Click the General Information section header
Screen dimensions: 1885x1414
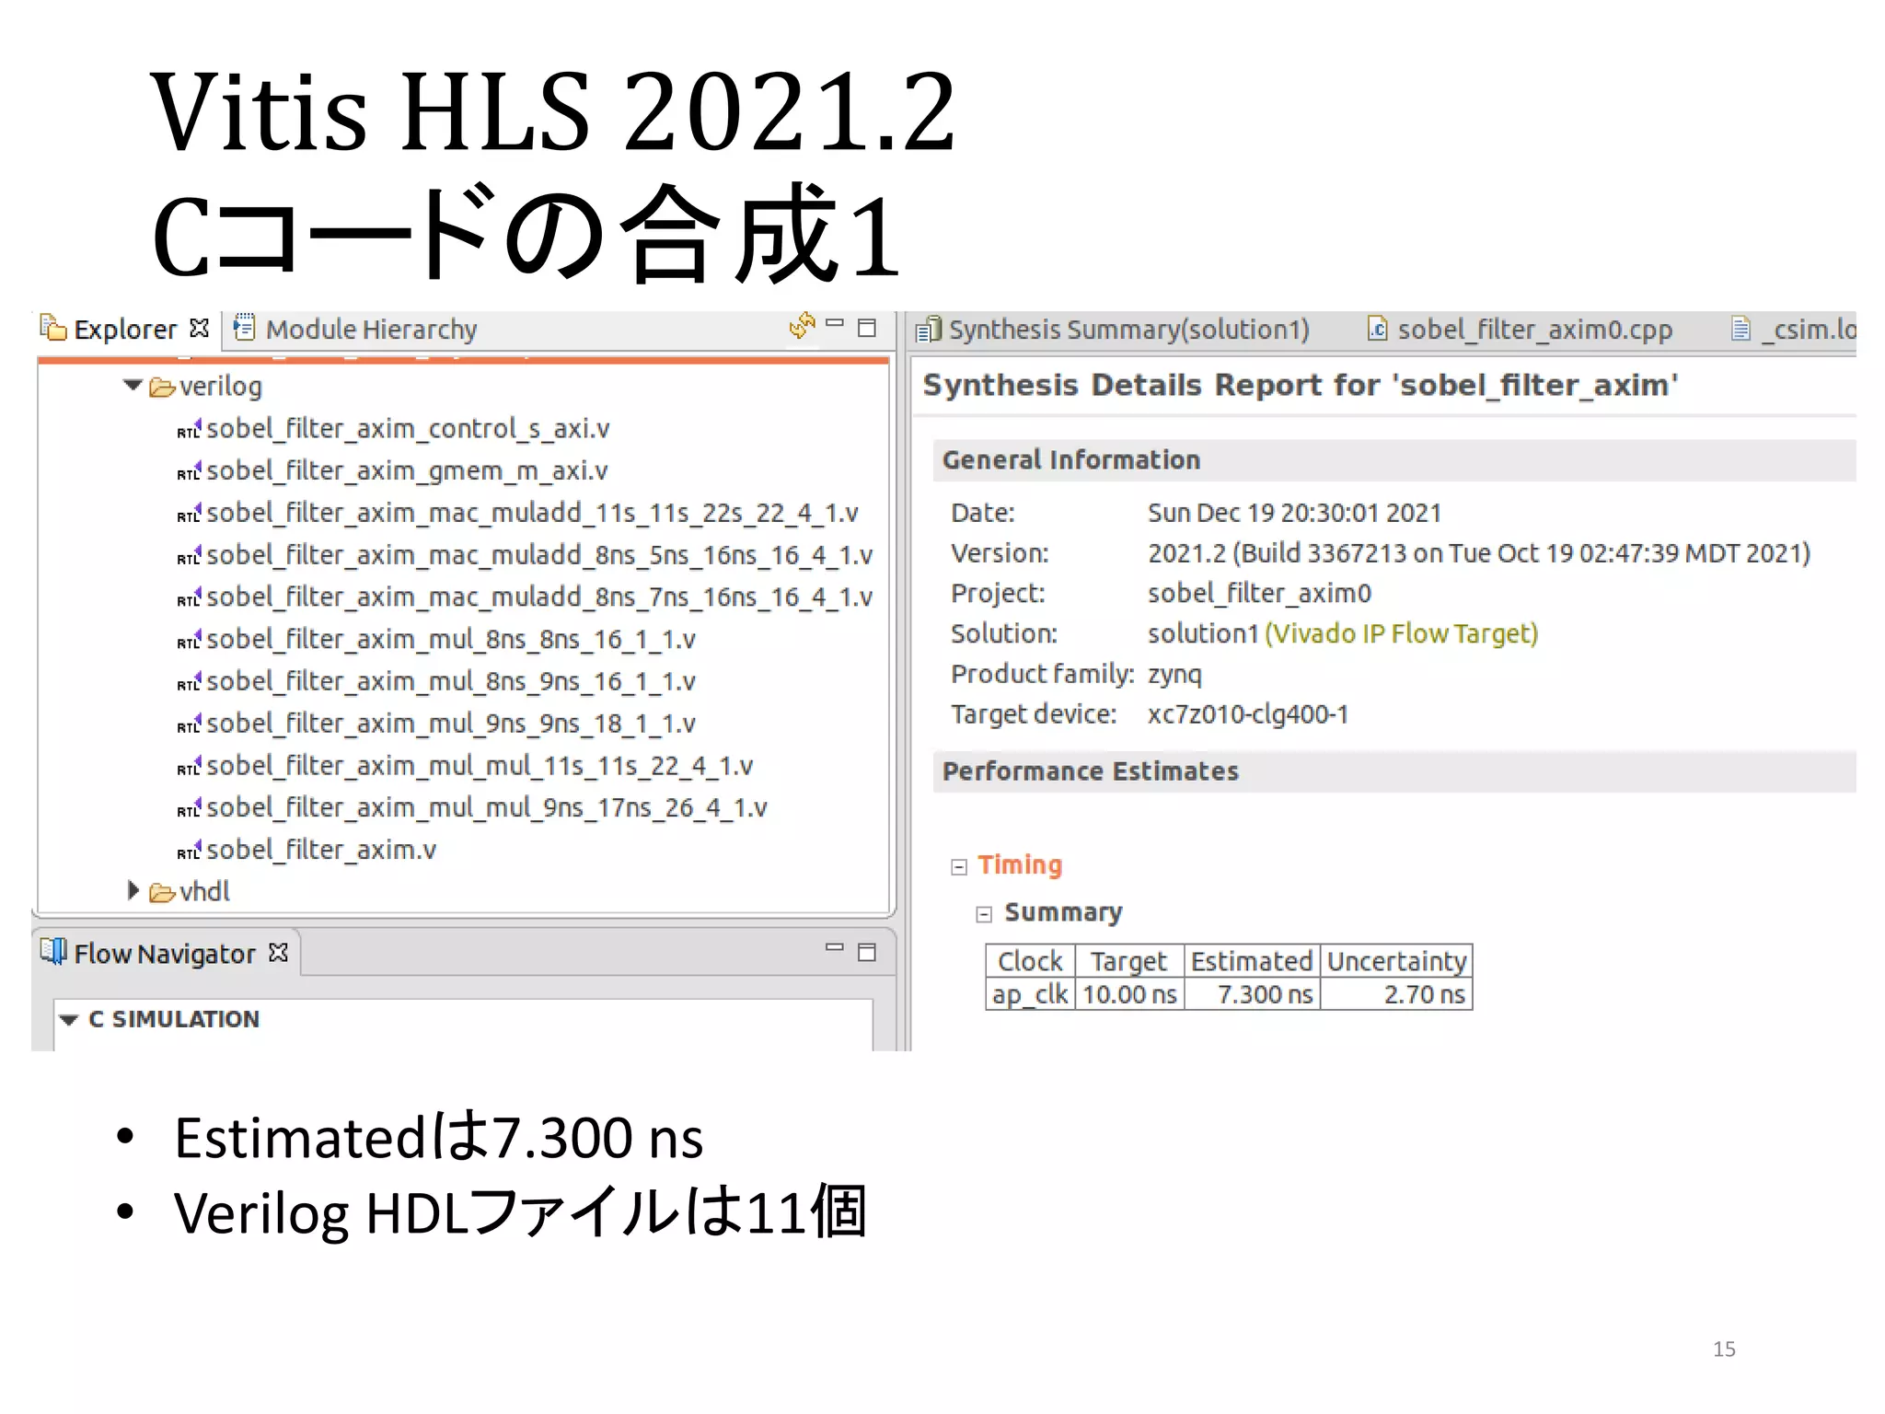pos(1394,459)
